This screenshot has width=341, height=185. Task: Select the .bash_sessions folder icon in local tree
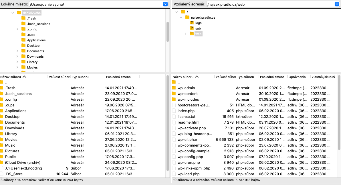(23, 24)
